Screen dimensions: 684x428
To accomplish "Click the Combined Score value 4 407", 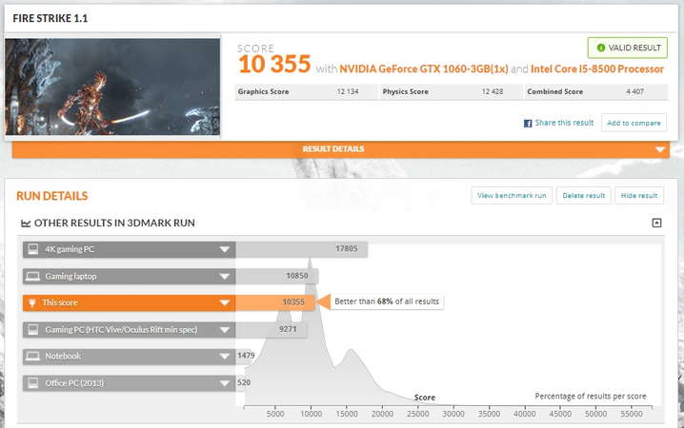I will coord(634,92).
